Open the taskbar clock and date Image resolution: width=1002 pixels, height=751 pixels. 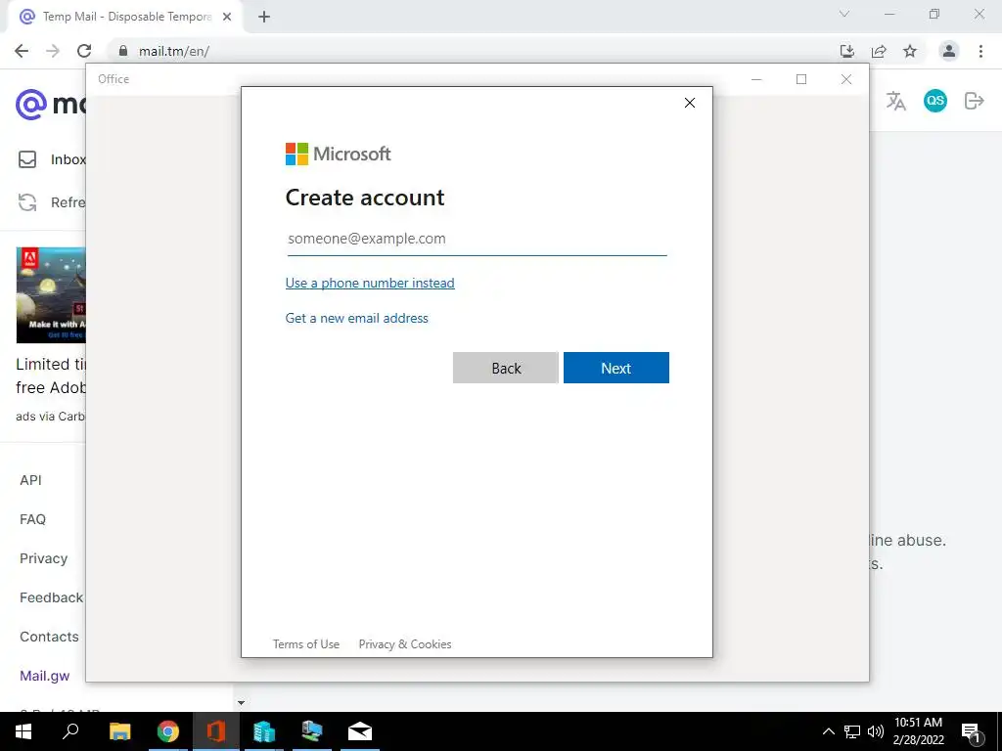pyautogui.click(x=918, y=731)
